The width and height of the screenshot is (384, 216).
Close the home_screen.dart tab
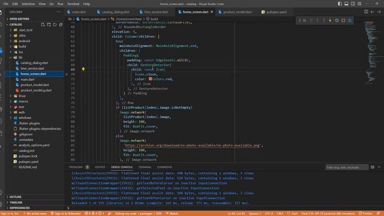pos(212,12)
